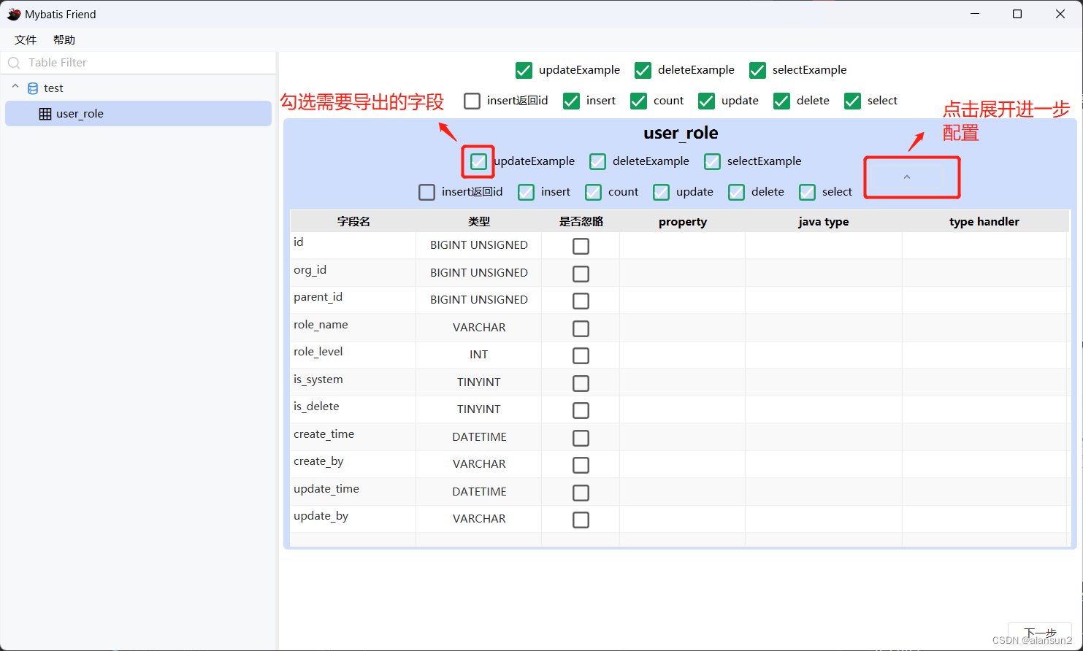Select the is_delete field name cell

coord(353,409)
